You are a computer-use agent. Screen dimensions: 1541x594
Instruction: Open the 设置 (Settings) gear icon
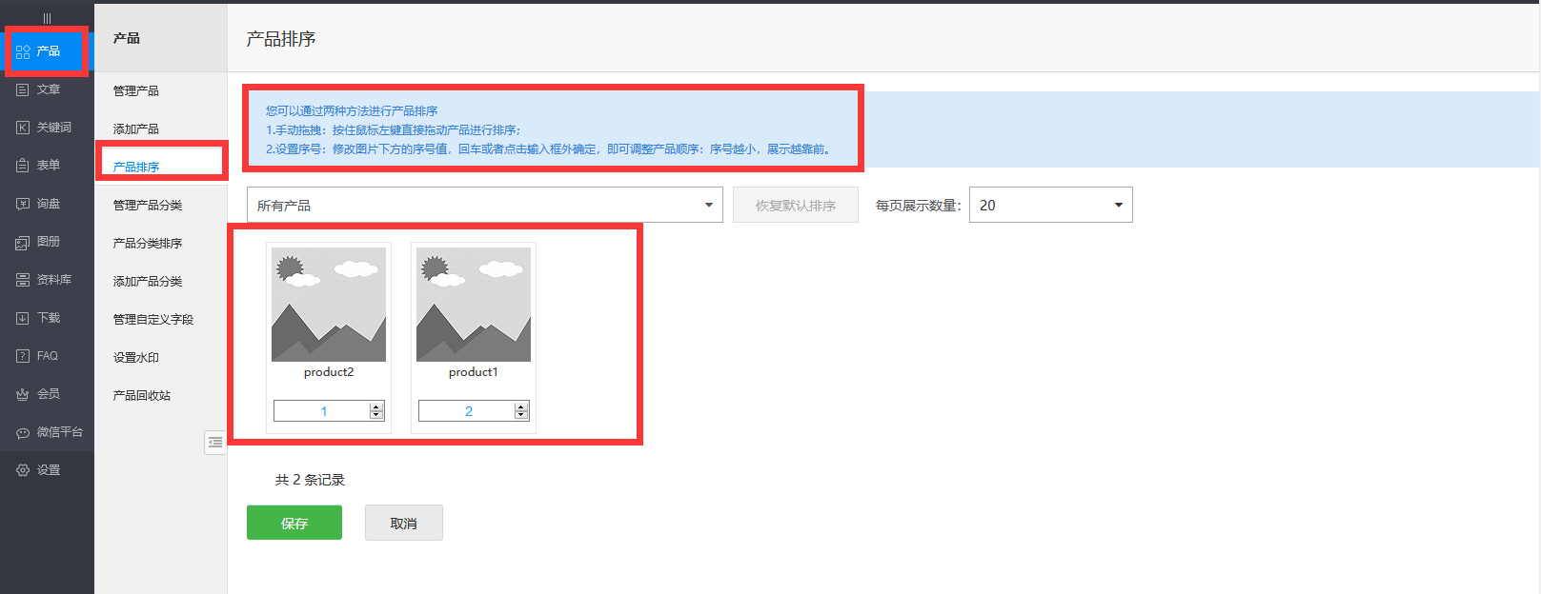point(23,470)
